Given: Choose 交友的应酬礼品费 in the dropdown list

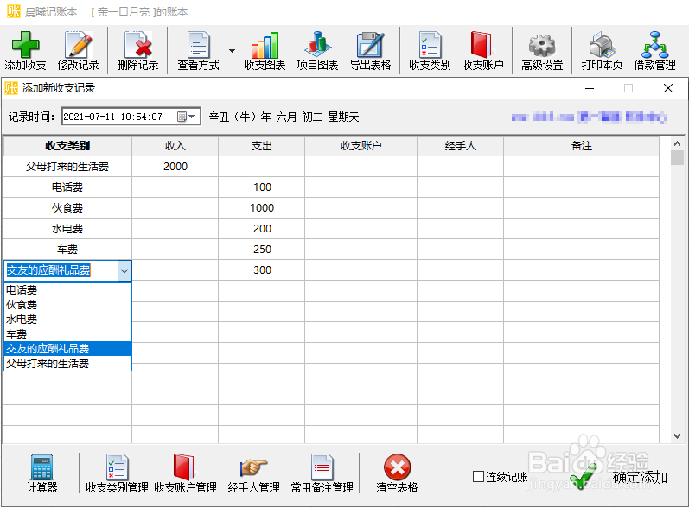Looking at the screenshot, I should click(x=67, y=349).
